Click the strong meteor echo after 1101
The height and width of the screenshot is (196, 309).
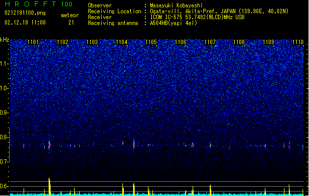click(50, 145)
